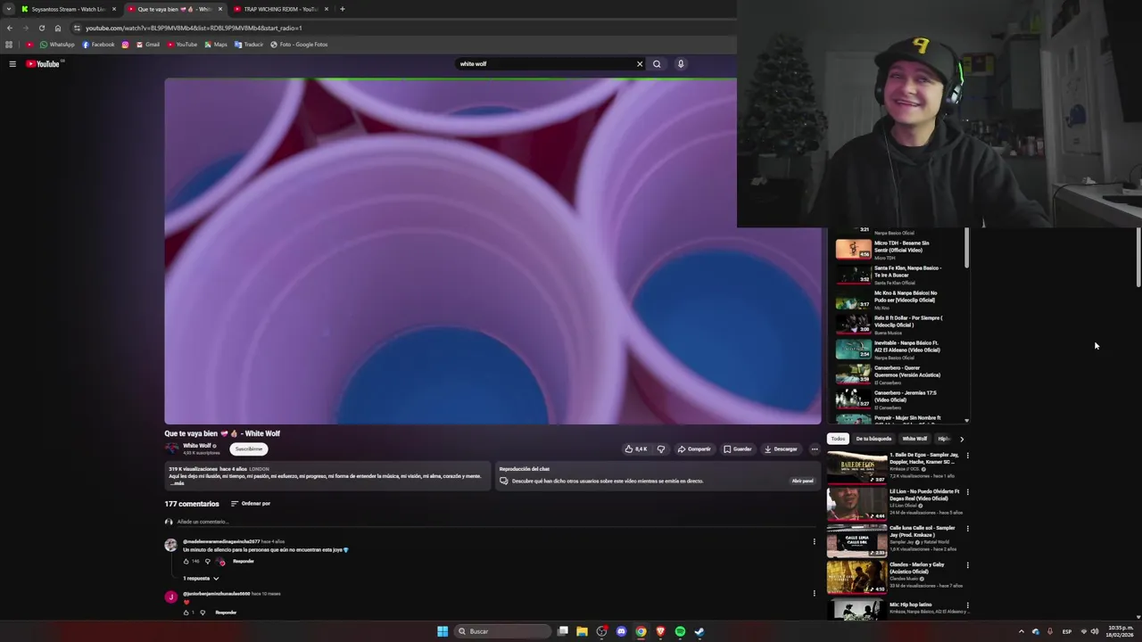The image size is (1142, 642).
Task: Select the 'Todos' filter chip
Action: click(838, 439)
